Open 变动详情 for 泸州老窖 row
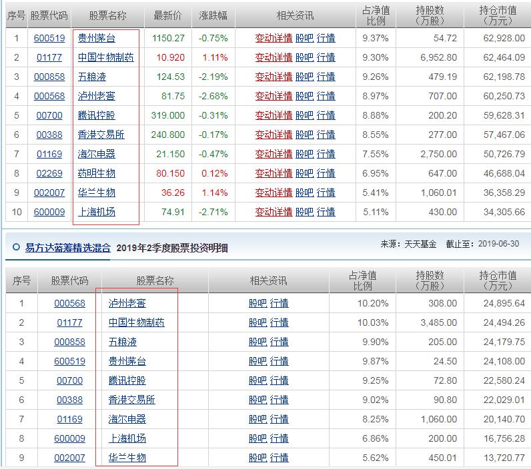 click(x=274, y=96)
